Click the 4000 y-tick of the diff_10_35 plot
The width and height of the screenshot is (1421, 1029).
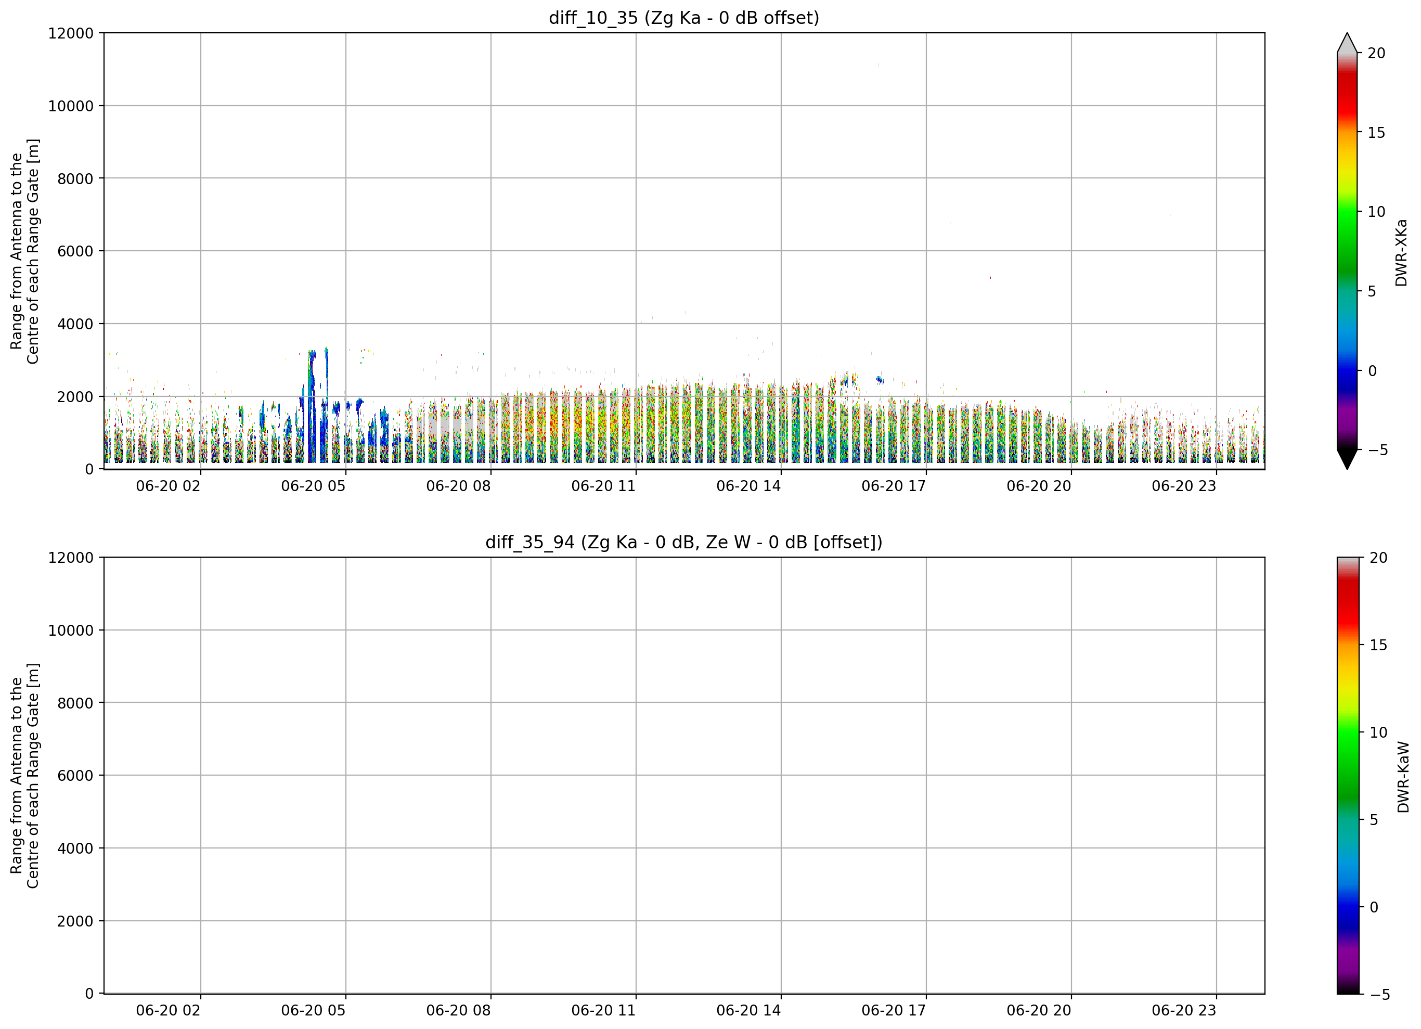75,324
